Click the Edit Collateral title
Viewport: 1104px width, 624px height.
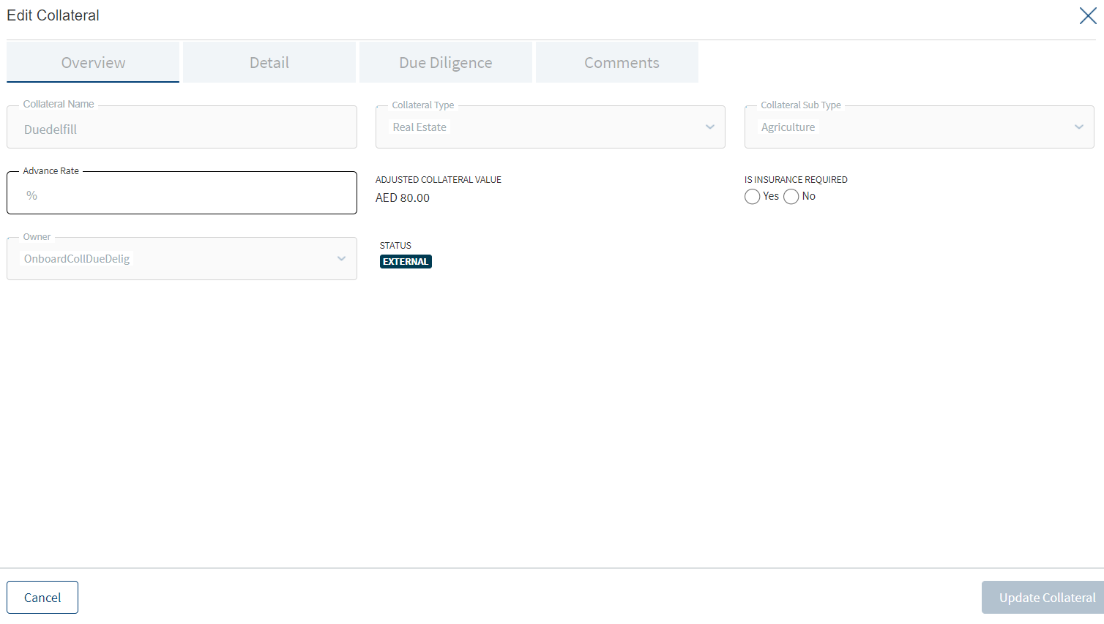pyautogui.click(x=53, y=15)
